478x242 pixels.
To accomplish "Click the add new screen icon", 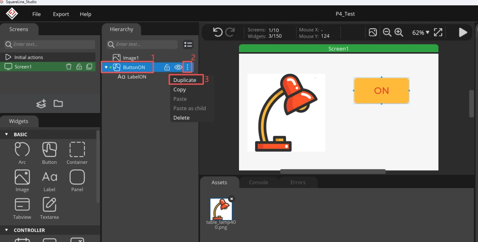I will pyautogui.click(x=41, y=103).
